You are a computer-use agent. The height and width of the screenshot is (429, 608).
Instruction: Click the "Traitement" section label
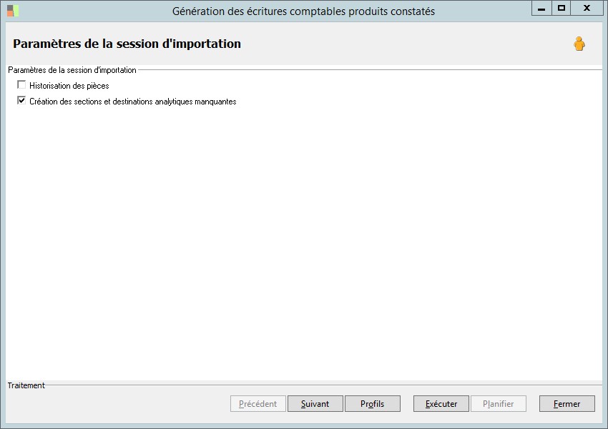point(26,385)
